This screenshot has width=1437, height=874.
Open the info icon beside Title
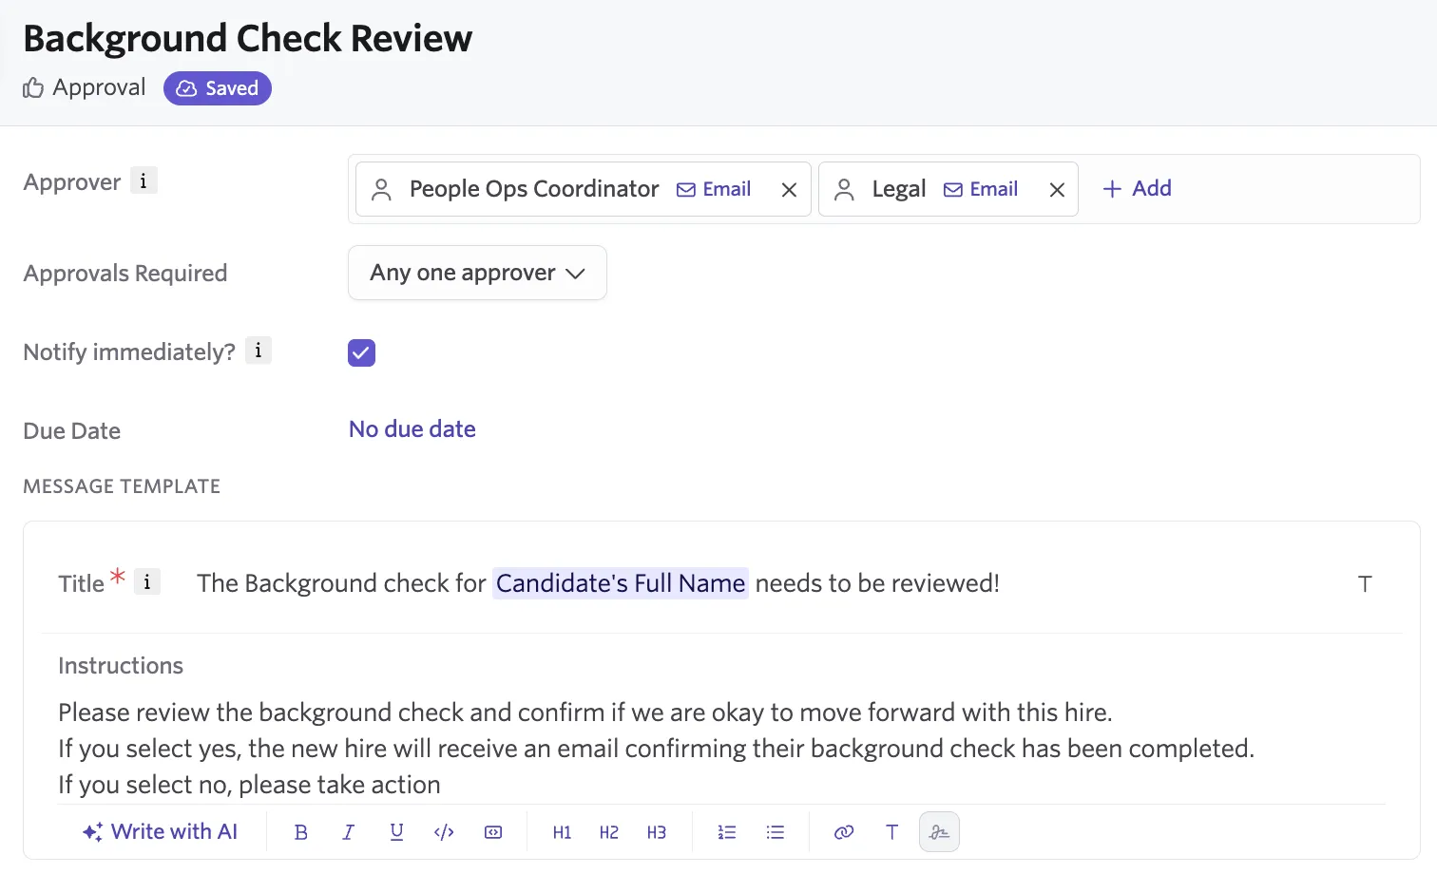(147, 581)
